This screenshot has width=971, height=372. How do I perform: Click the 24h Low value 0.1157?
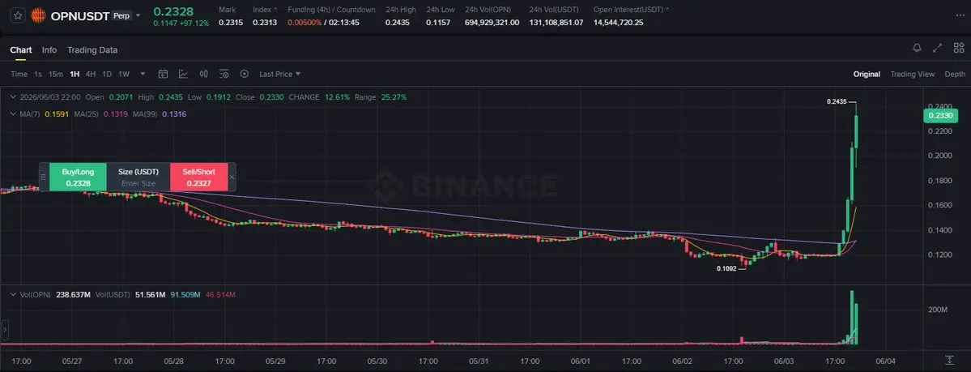coord(437,23)
